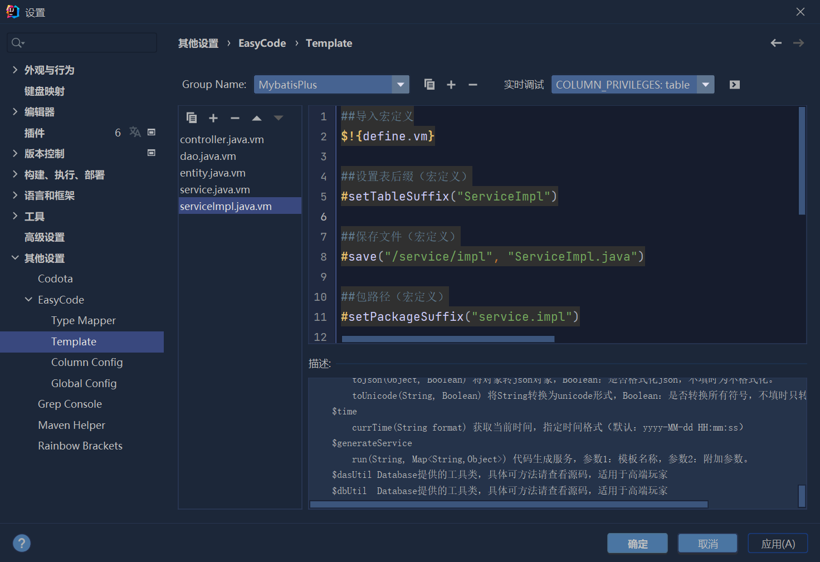Open the 高级设置 page
Image resolution: width=820 pixels, height=562 pixels.
click(45, 237)
